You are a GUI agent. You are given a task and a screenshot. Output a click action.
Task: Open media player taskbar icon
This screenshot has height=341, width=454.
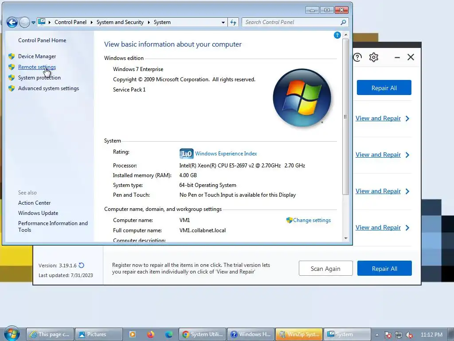coord(132,334)
